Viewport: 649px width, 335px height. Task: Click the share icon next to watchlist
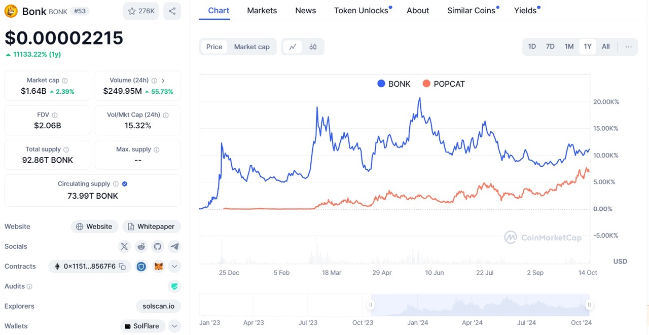172,11
